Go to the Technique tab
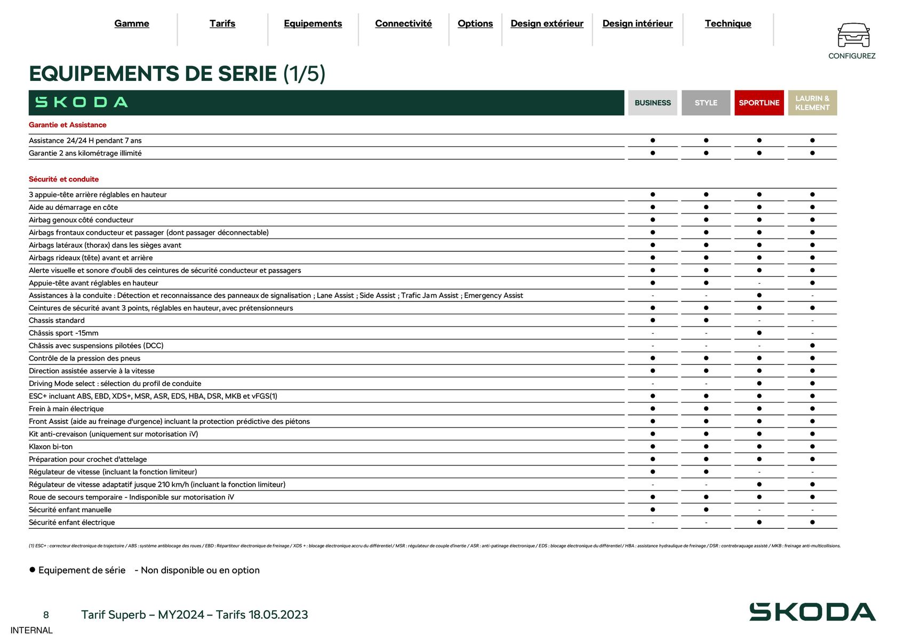 point(728,23)
